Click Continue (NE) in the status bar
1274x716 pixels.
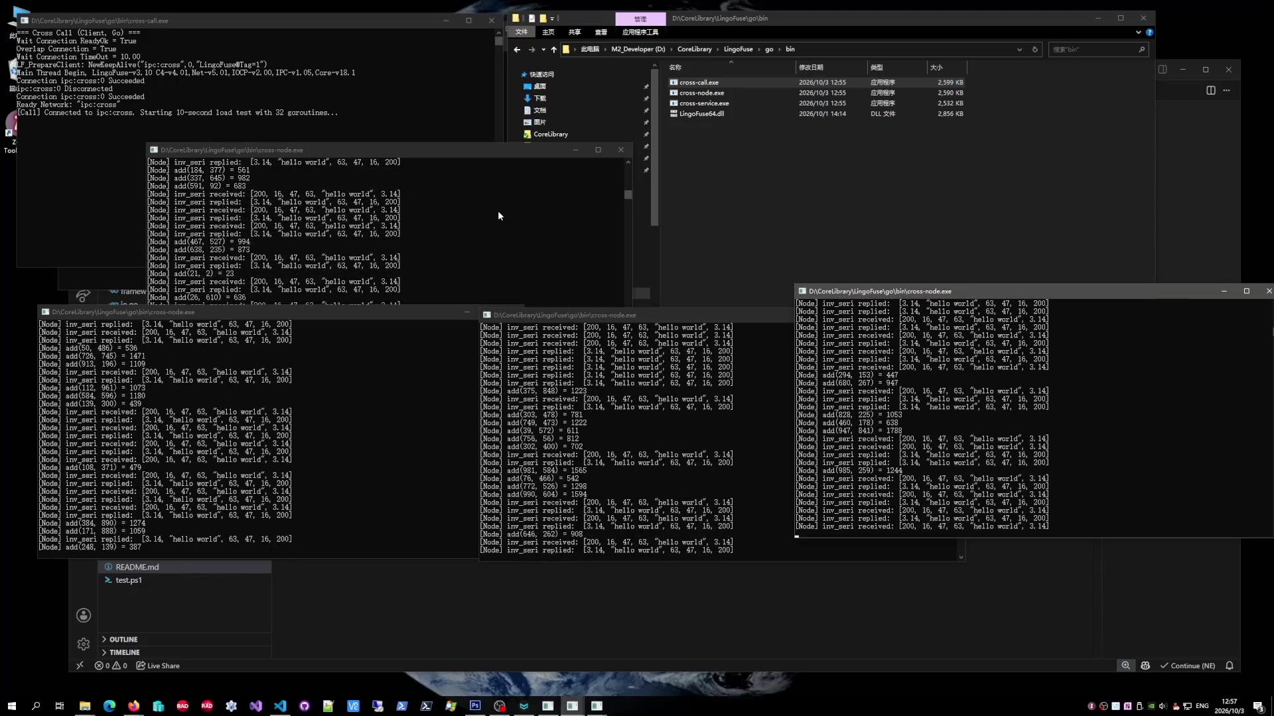1188,666
